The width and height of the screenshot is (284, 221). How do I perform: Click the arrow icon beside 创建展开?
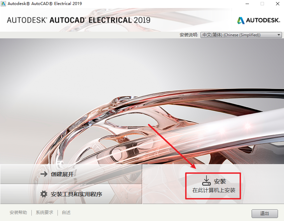44,174
